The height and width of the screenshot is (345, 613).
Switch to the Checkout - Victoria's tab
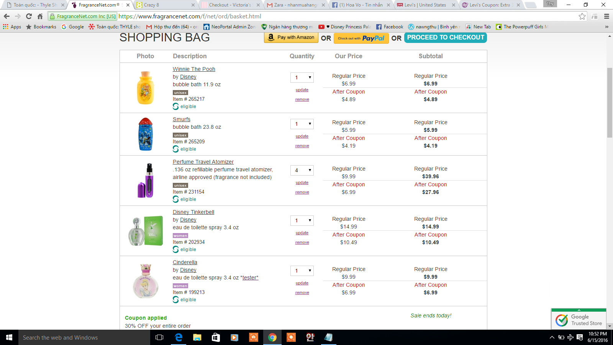click(x=229, y=5)
